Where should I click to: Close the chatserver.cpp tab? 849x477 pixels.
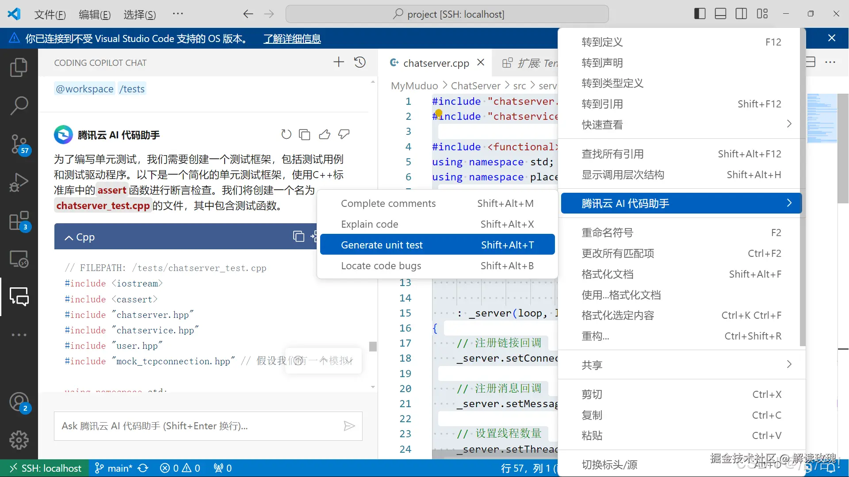click(481, 63)
